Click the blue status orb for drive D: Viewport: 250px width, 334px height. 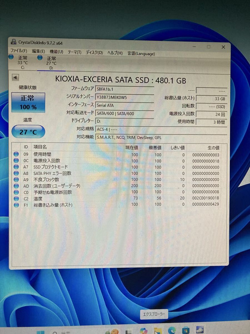[x=40, y=58]
